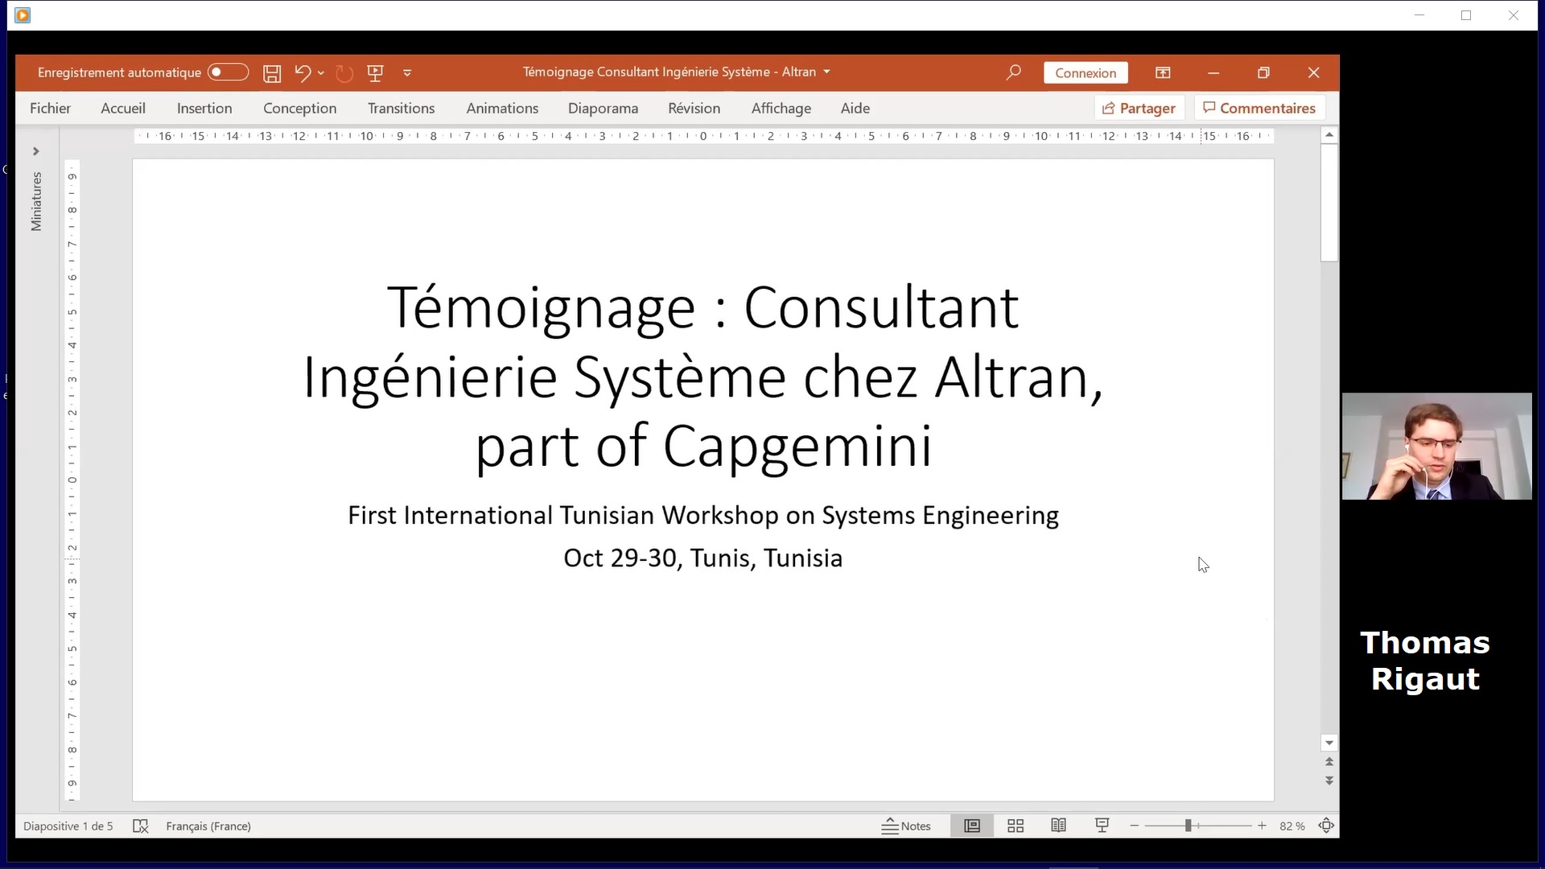Open the Insertion tab
Viewport: 1545px width, 869px height.
pos(204,109)
